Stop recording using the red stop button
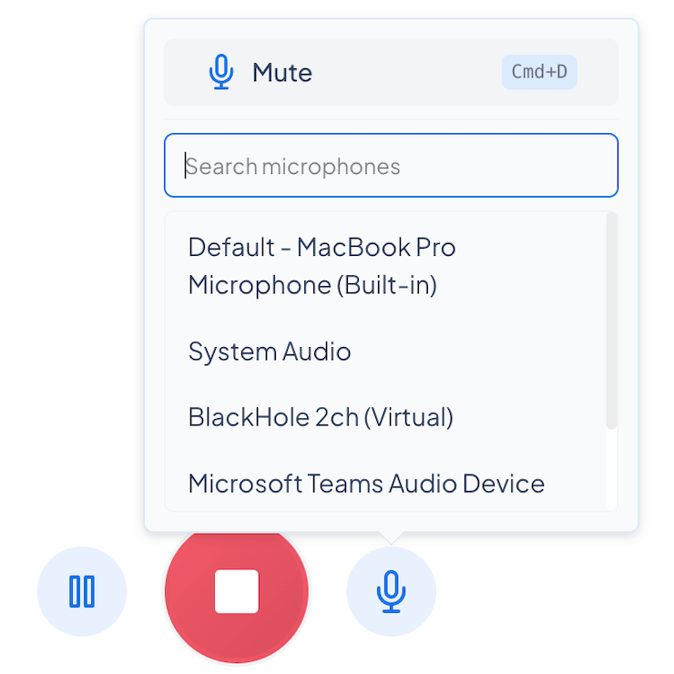This screenshot has height=674, width=674. (x=237, y=591)
